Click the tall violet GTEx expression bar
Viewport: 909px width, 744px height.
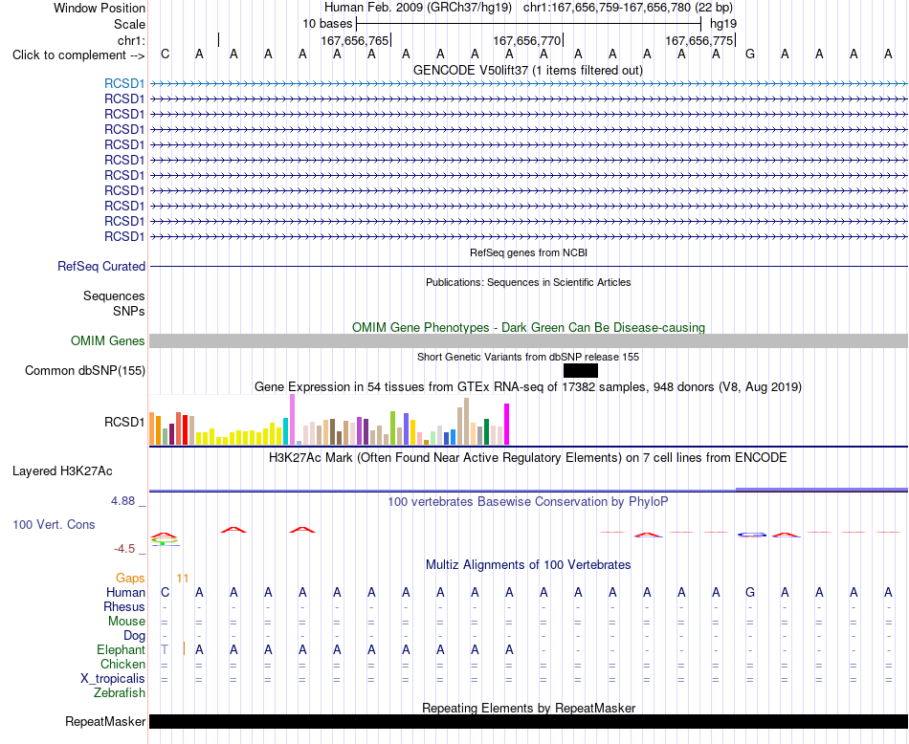click(292, 420)
